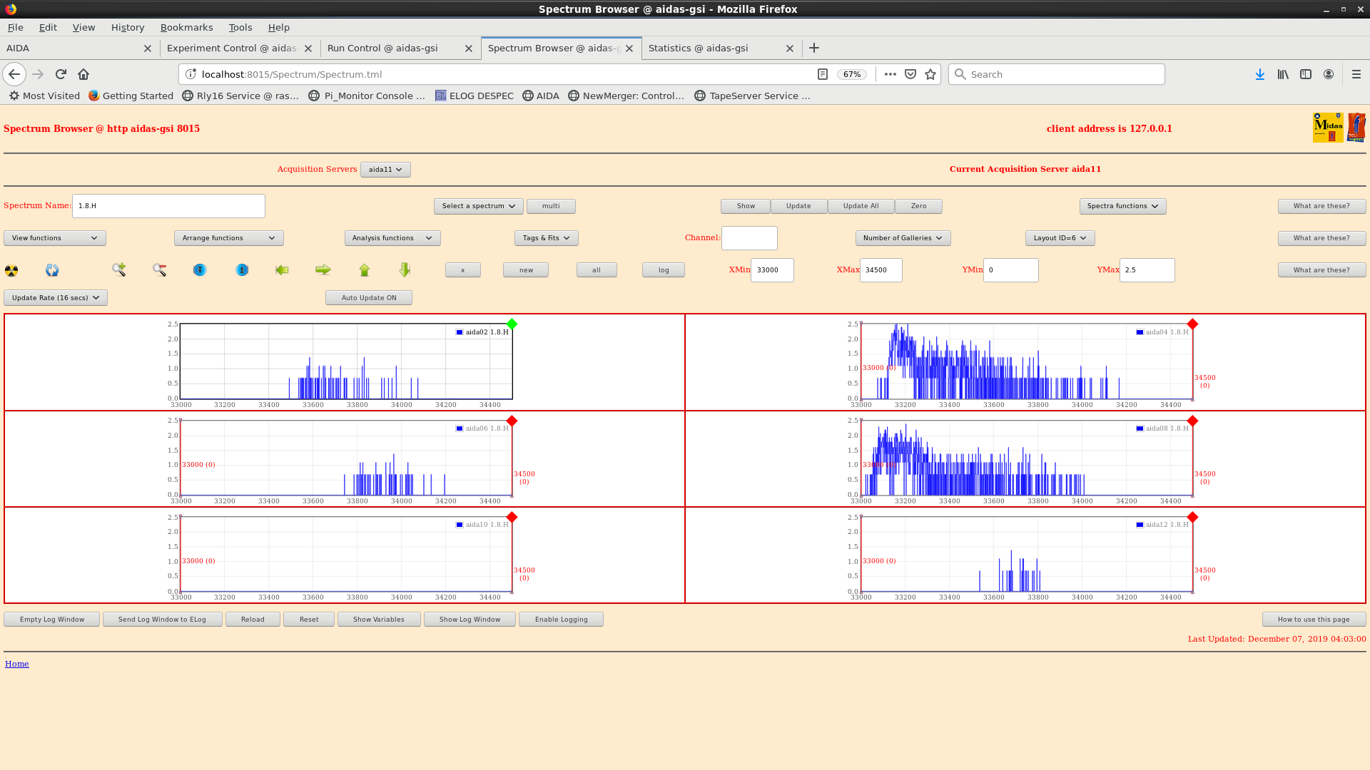Go to Firefox home page icon
This screenshot has height=770, width=1370.
(83, 74)
